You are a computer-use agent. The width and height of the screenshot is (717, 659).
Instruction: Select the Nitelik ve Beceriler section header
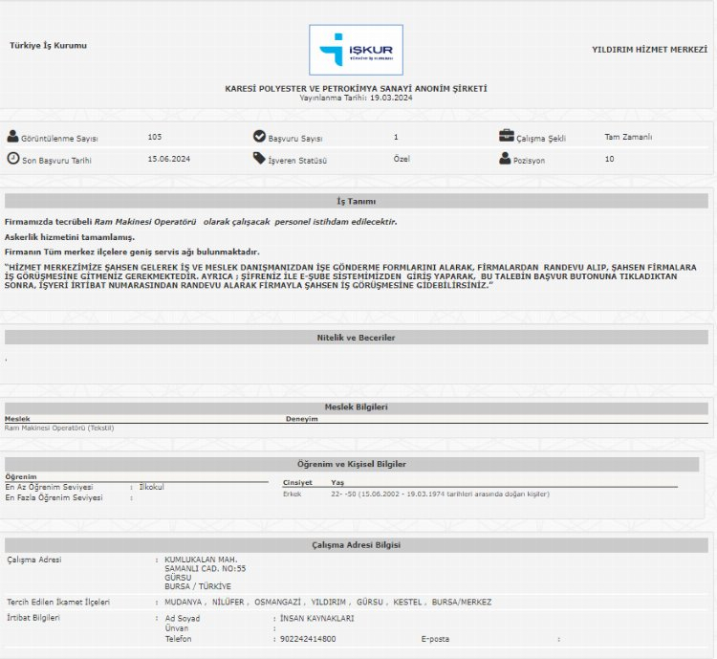point(356,338)
